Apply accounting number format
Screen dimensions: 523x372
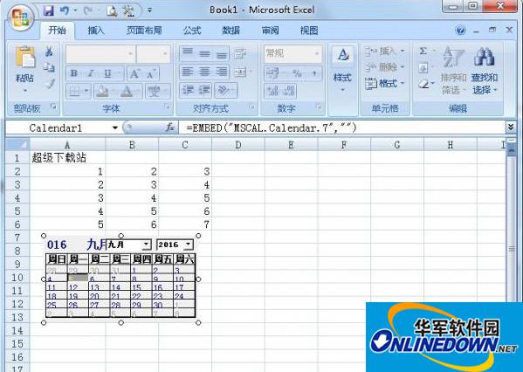pyautogui.click(x=273, y=73)
